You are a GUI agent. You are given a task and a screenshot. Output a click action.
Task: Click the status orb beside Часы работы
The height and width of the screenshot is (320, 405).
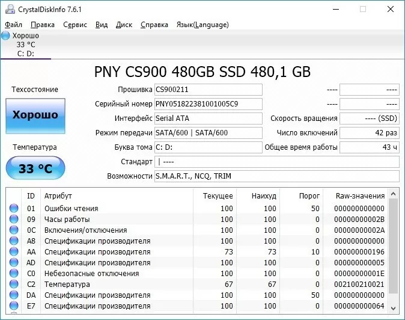(14, 220)
